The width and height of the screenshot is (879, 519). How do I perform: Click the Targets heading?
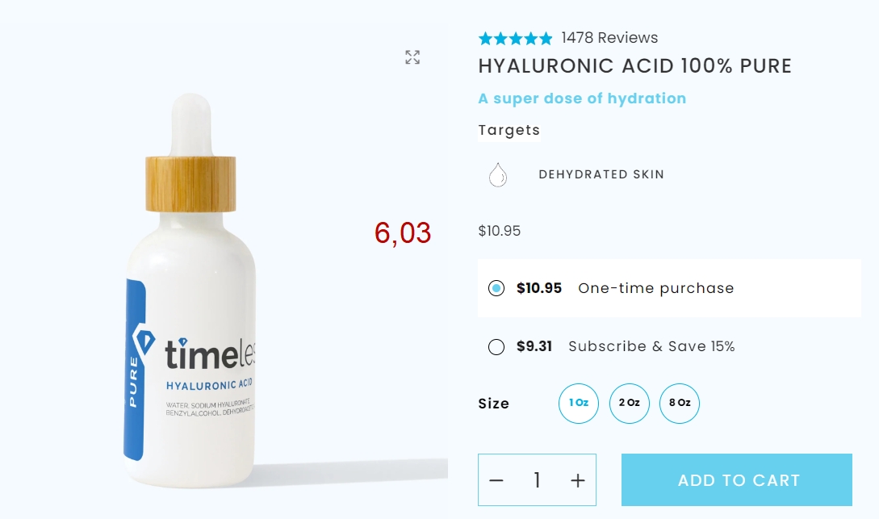click(509, 130)
